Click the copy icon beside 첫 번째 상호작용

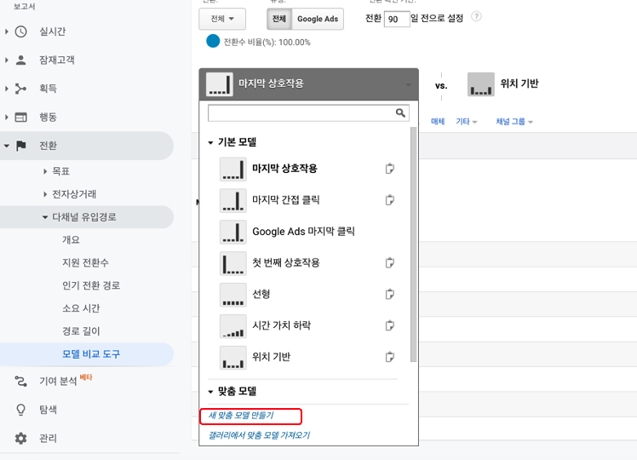390,263
